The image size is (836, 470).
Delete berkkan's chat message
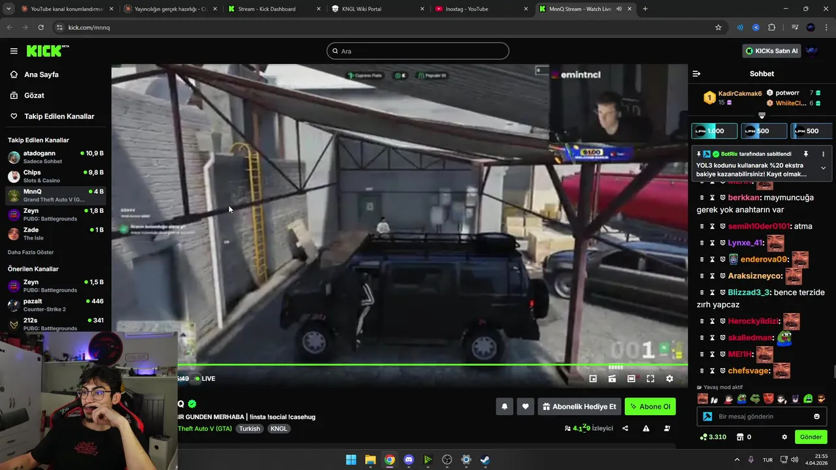[702, 197]
